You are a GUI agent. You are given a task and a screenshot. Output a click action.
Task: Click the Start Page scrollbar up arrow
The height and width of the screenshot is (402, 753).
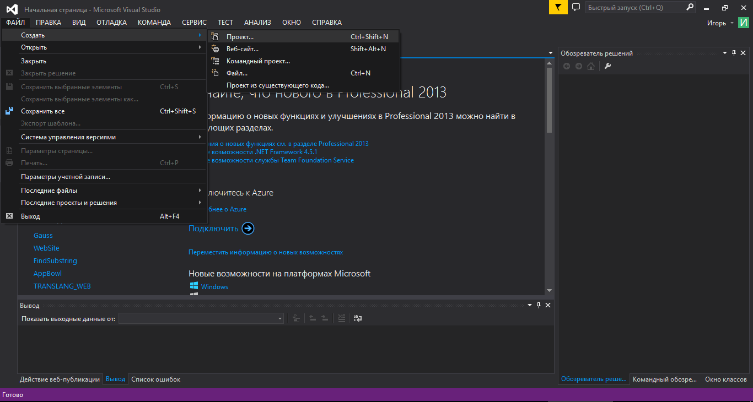click(x=549, y=62)
